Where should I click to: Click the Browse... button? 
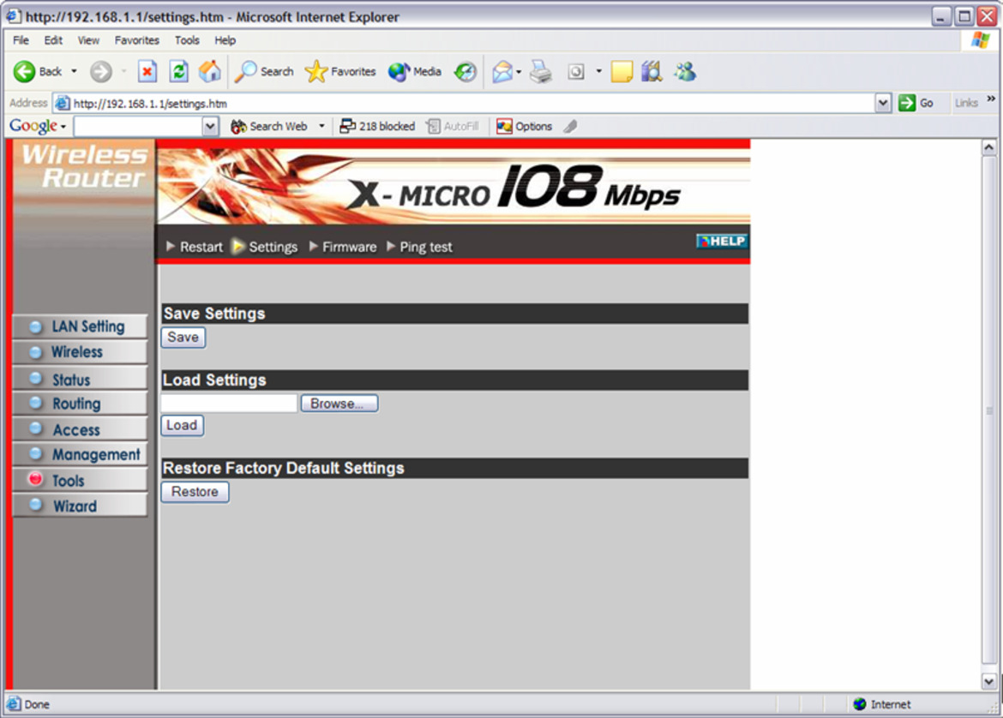click(x=339, y=404)
